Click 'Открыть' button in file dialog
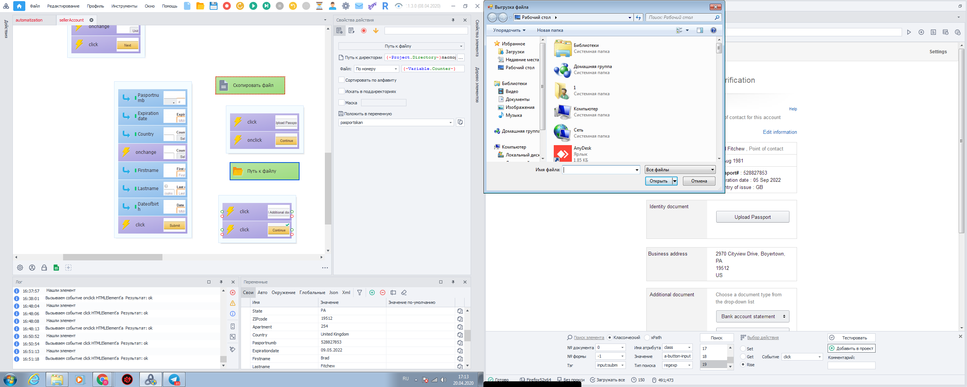 click(658, 181)
